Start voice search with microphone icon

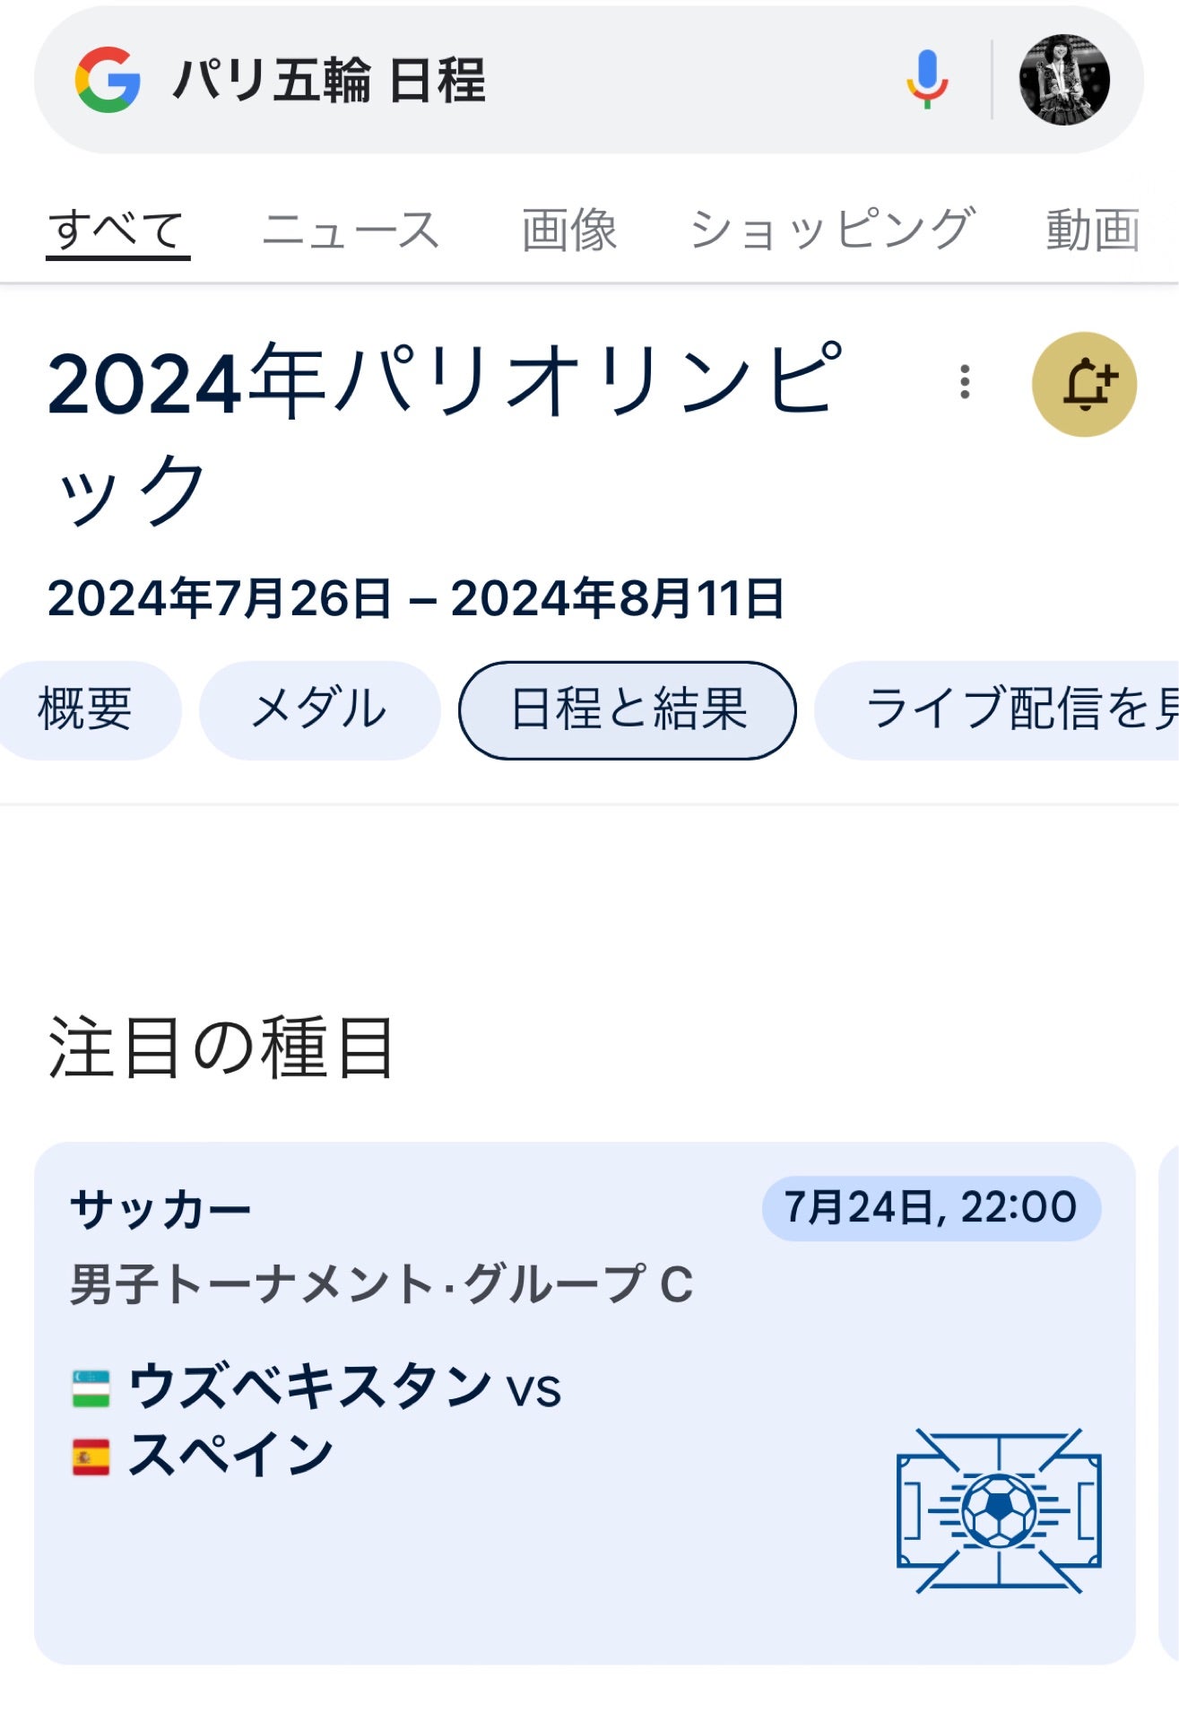point(926,80)
